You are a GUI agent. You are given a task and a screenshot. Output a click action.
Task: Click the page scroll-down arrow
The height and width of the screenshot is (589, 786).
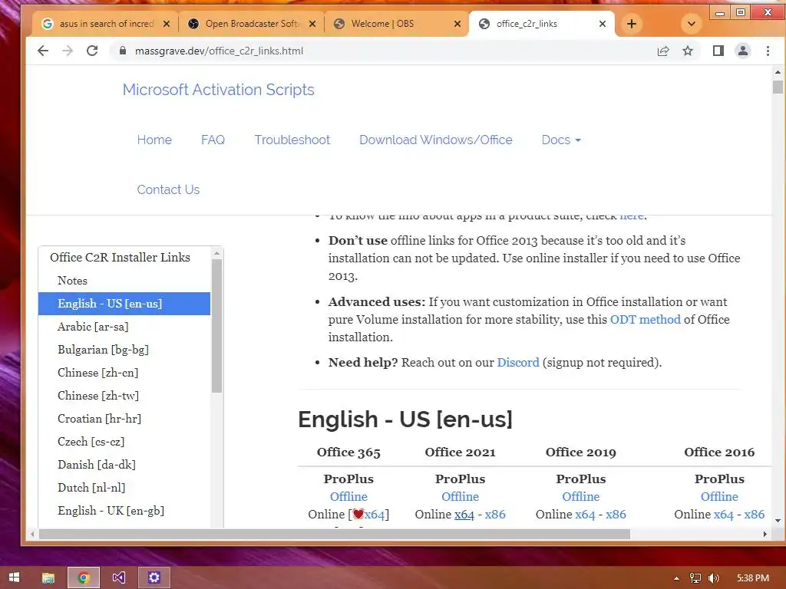click(x=778, y=521)
